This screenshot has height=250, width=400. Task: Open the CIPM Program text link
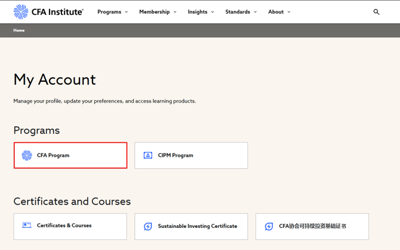pyautogui.click(x=176, y=155)
